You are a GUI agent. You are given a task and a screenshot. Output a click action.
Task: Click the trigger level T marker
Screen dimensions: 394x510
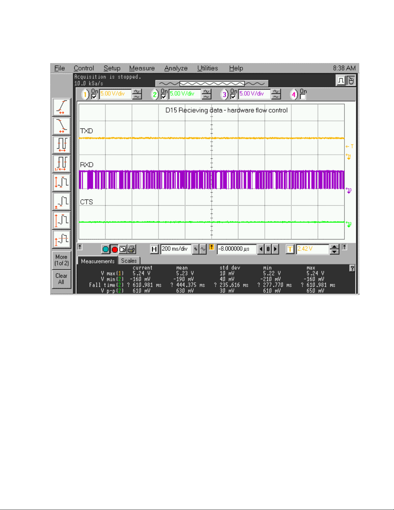(350, 146)
